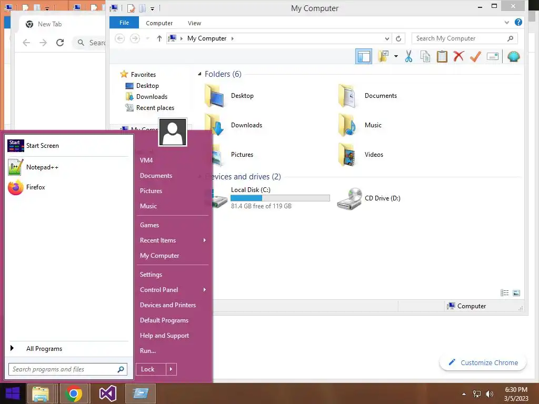Image resolution: width=539 pixels, height=404 pixels.
Task: Click Chrome's reload button
Action: [60, 43]
